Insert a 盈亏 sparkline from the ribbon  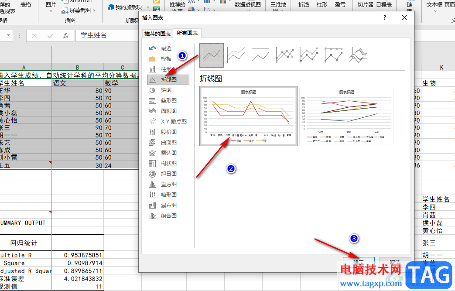[340, 5]
